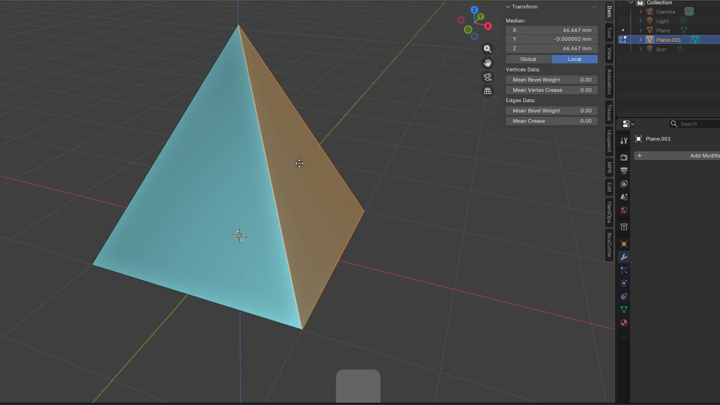Expand the Plane.001 item in the outliner
Screen dimensions: 720x405
coord(640,39)
